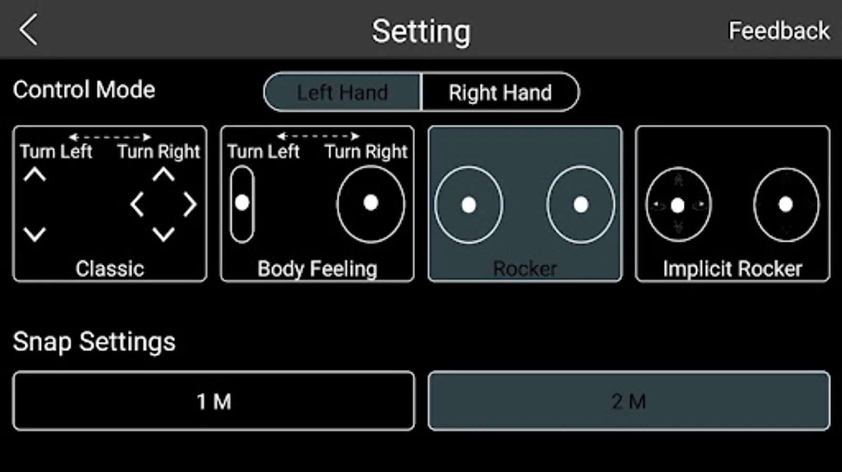842x472 pixels.
Task: Choose the Implicit Rocker control mode
Action: coord(732,203)
